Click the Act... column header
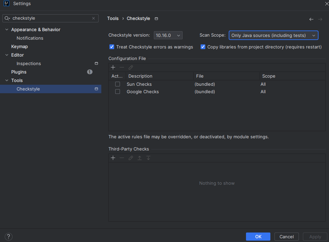The height and width of the screenshot is (242, 329). coord(117,76)
